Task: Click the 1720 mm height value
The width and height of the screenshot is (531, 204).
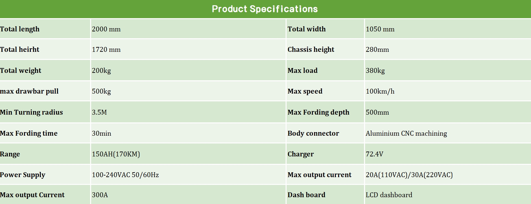Action: coord(106,50)
